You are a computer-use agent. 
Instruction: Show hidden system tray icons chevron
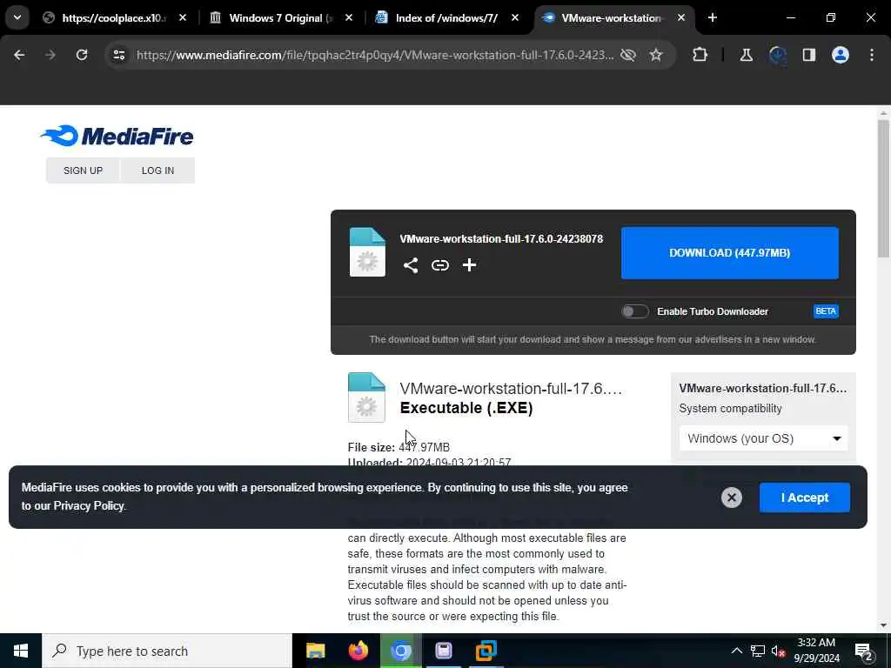point(736,651)
